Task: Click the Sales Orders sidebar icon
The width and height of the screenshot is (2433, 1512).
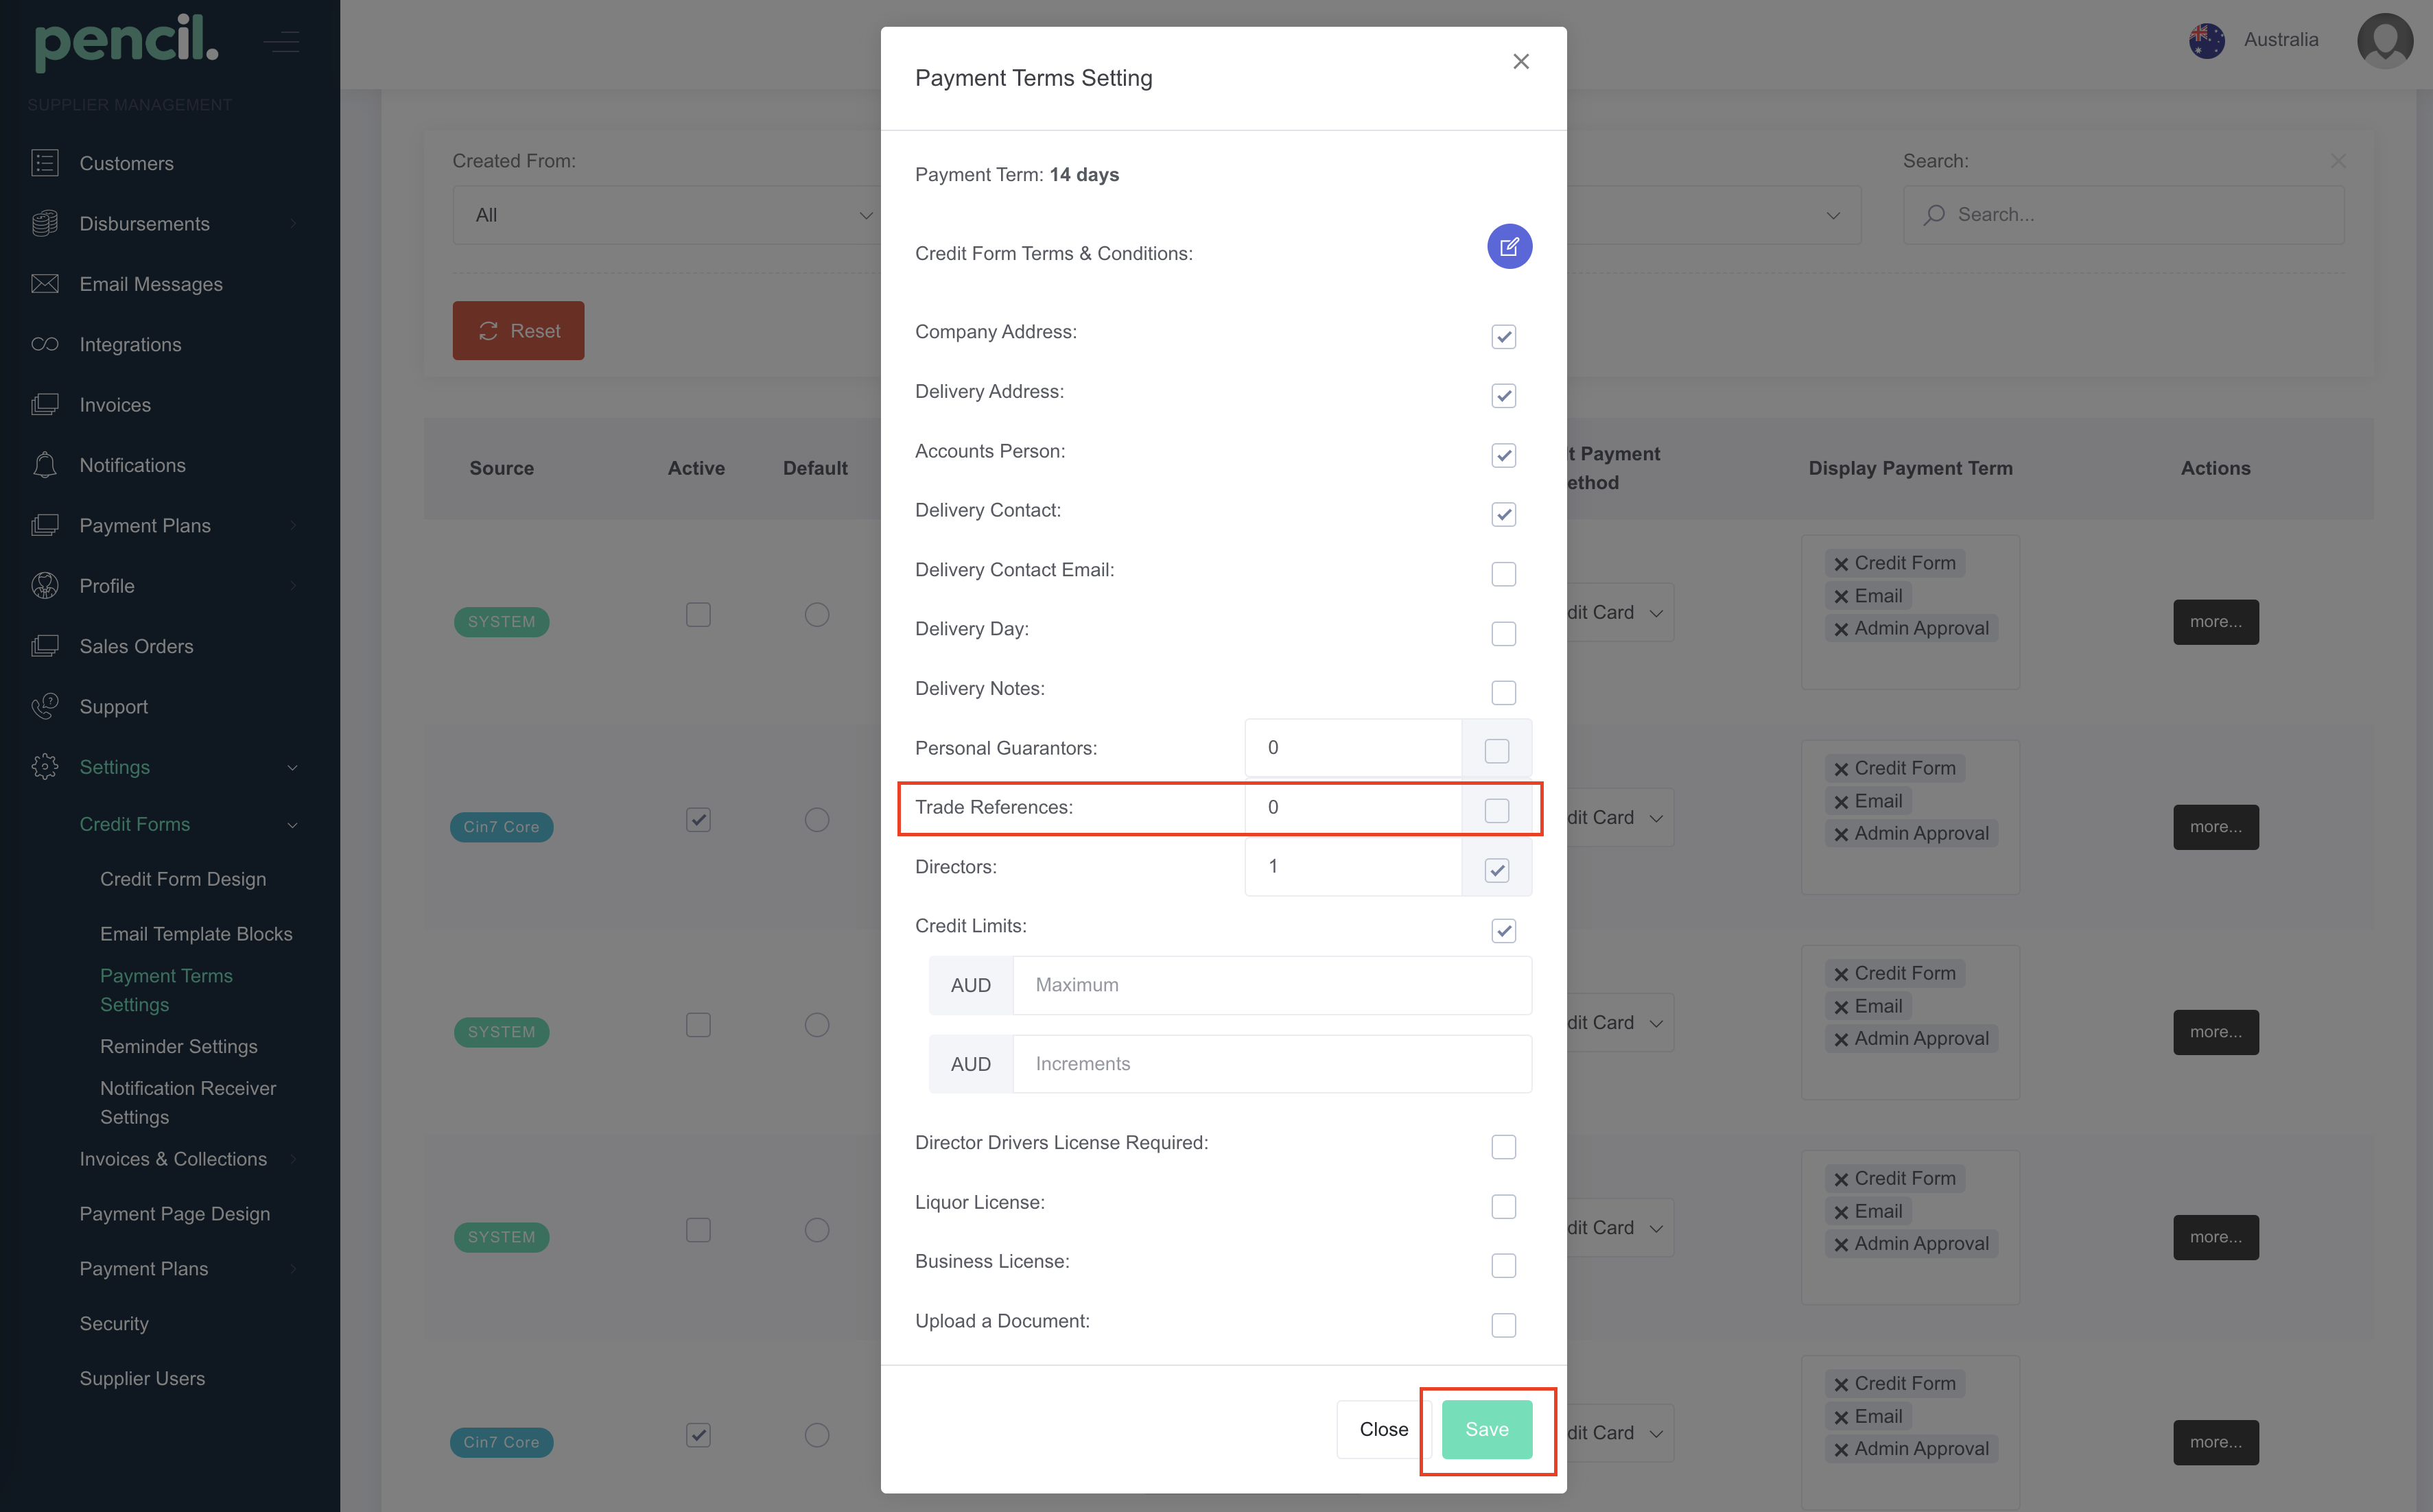Action: coord(45,646)
